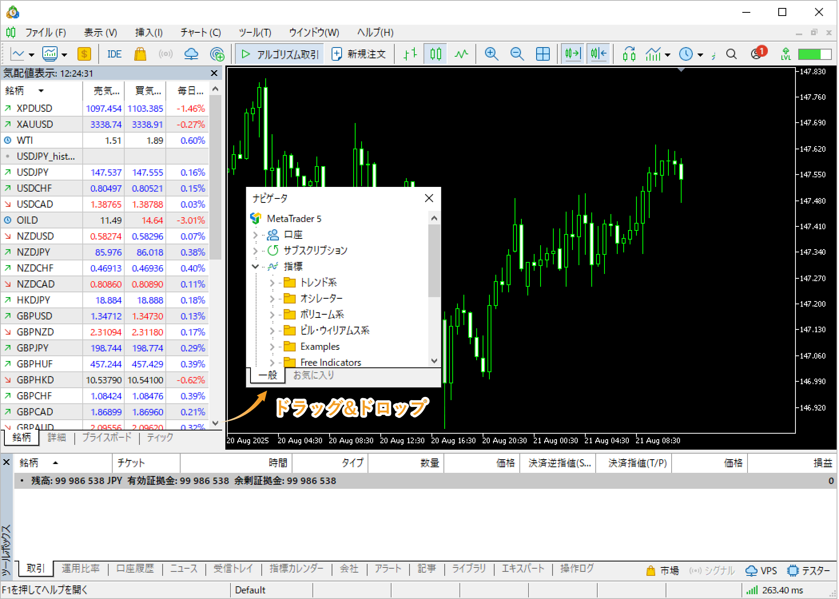Click the tile windows grid icon
Viewport: 839px width, 599px height.
543,54
